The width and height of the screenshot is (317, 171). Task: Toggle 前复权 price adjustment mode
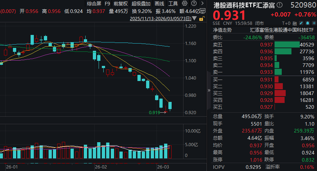click(121, 4)
